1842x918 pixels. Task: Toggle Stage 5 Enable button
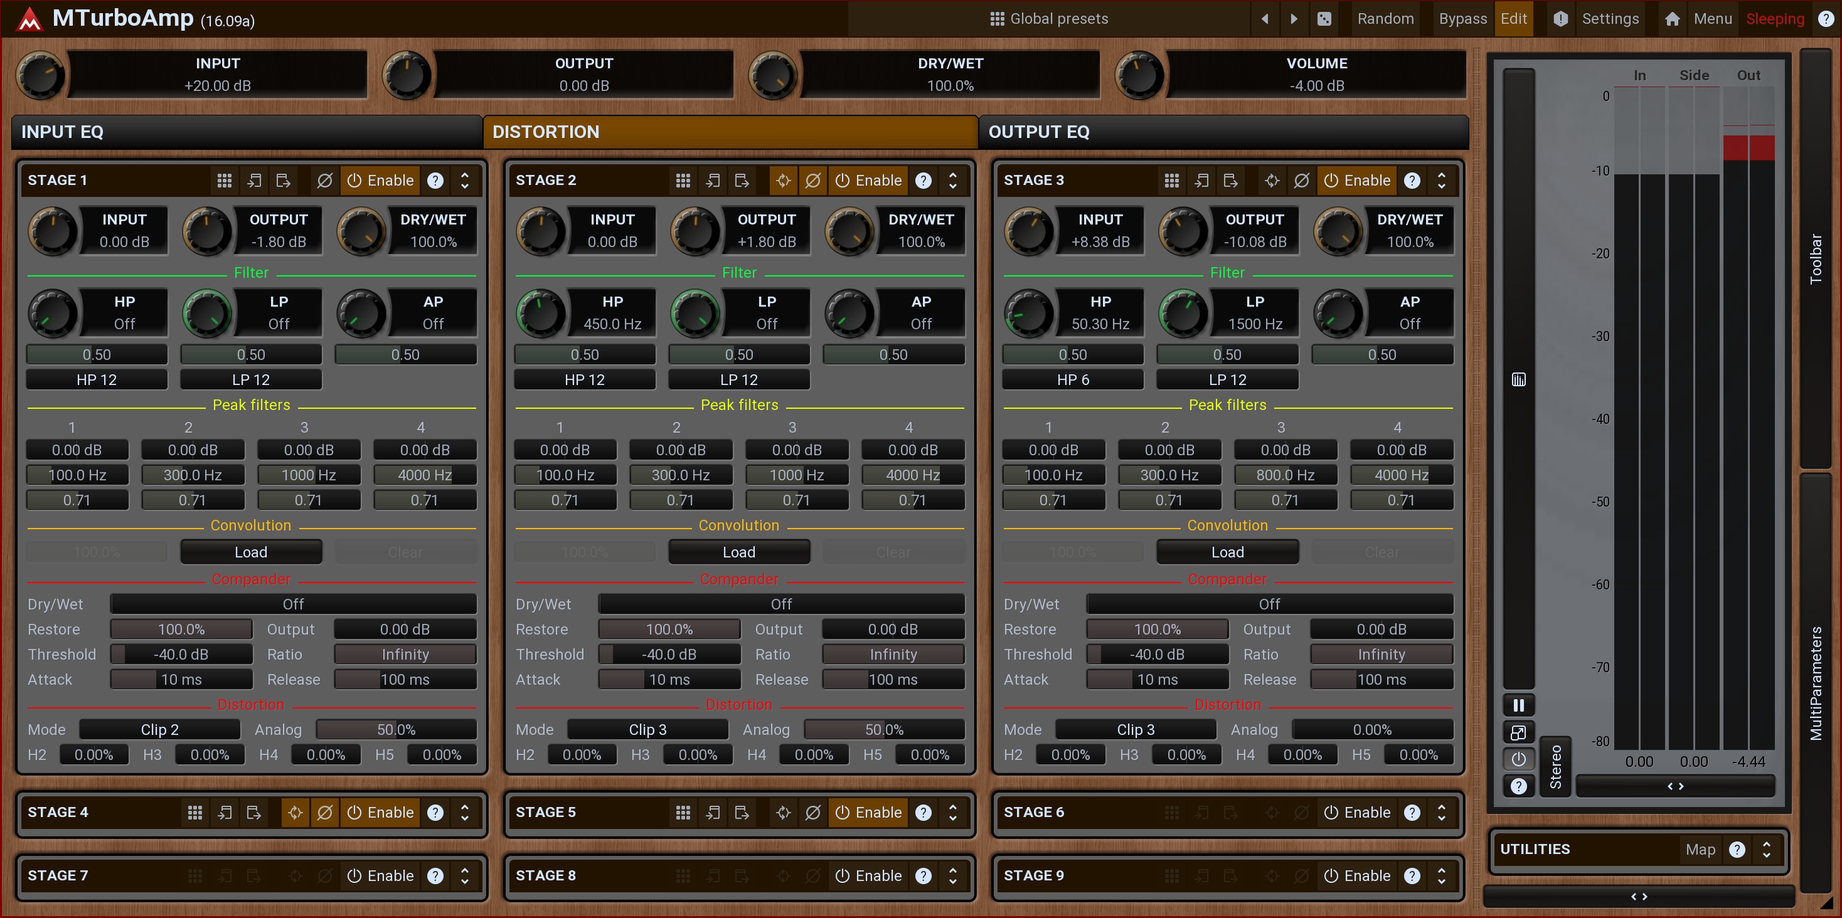point(869,813)
